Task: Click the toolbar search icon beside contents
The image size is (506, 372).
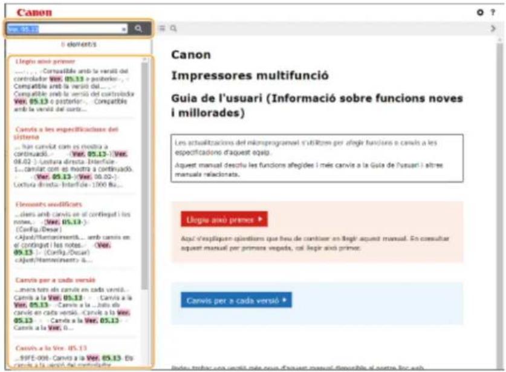Action: click(174, 28)
